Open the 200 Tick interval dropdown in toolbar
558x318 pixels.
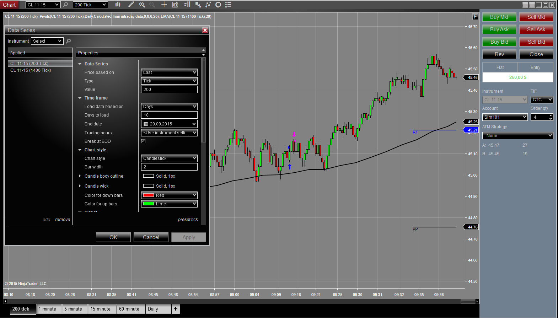(x=90, y=5)
